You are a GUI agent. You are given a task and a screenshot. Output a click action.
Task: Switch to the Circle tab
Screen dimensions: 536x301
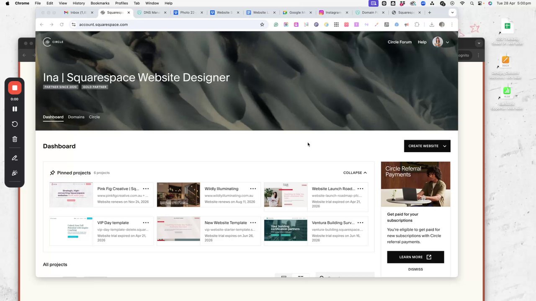tap(94, 117)
